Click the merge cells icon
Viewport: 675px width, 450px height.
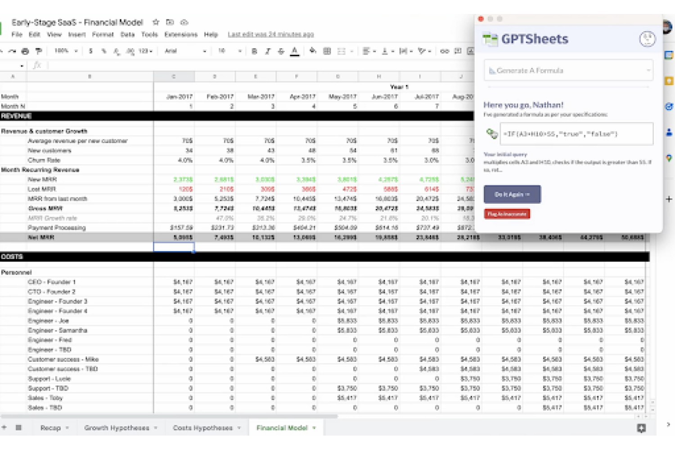pyautogui.click(x=342, y=51)
